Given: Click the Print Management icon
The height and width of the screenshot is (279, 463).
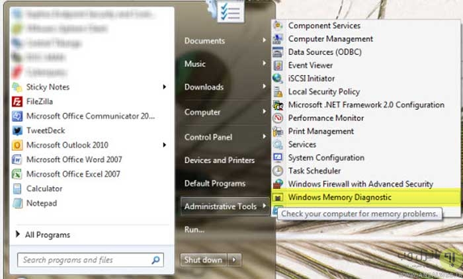Looking at the screenshot, I should pyautogui.click(x=278, y=132).
